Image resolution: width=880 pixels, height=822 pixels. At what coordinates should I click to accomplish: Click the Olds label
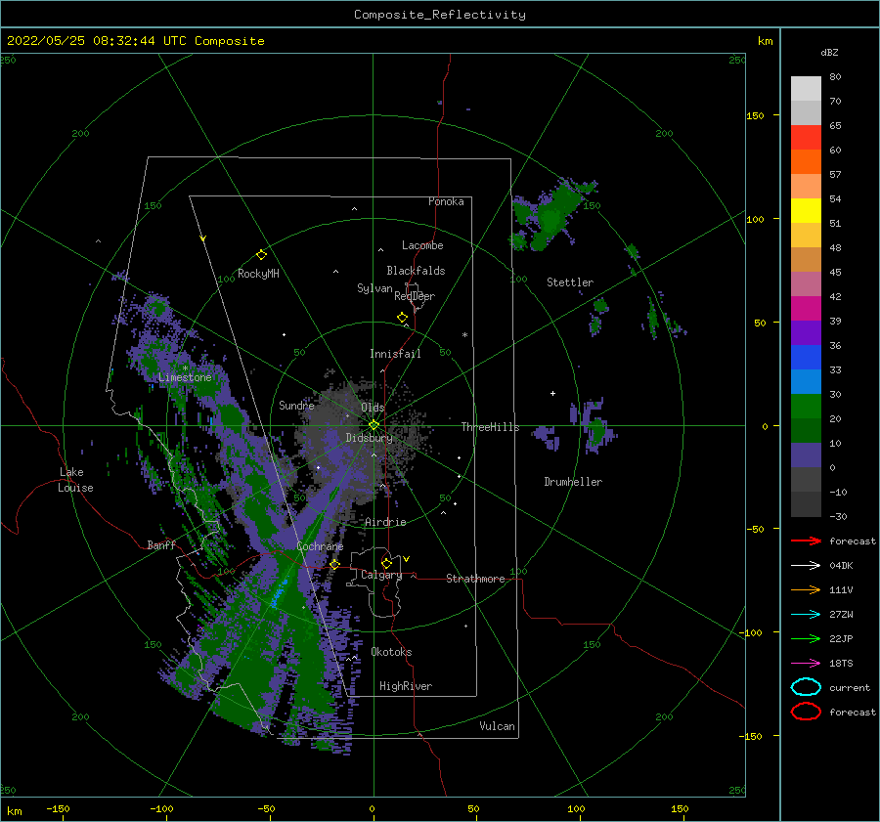373,408
